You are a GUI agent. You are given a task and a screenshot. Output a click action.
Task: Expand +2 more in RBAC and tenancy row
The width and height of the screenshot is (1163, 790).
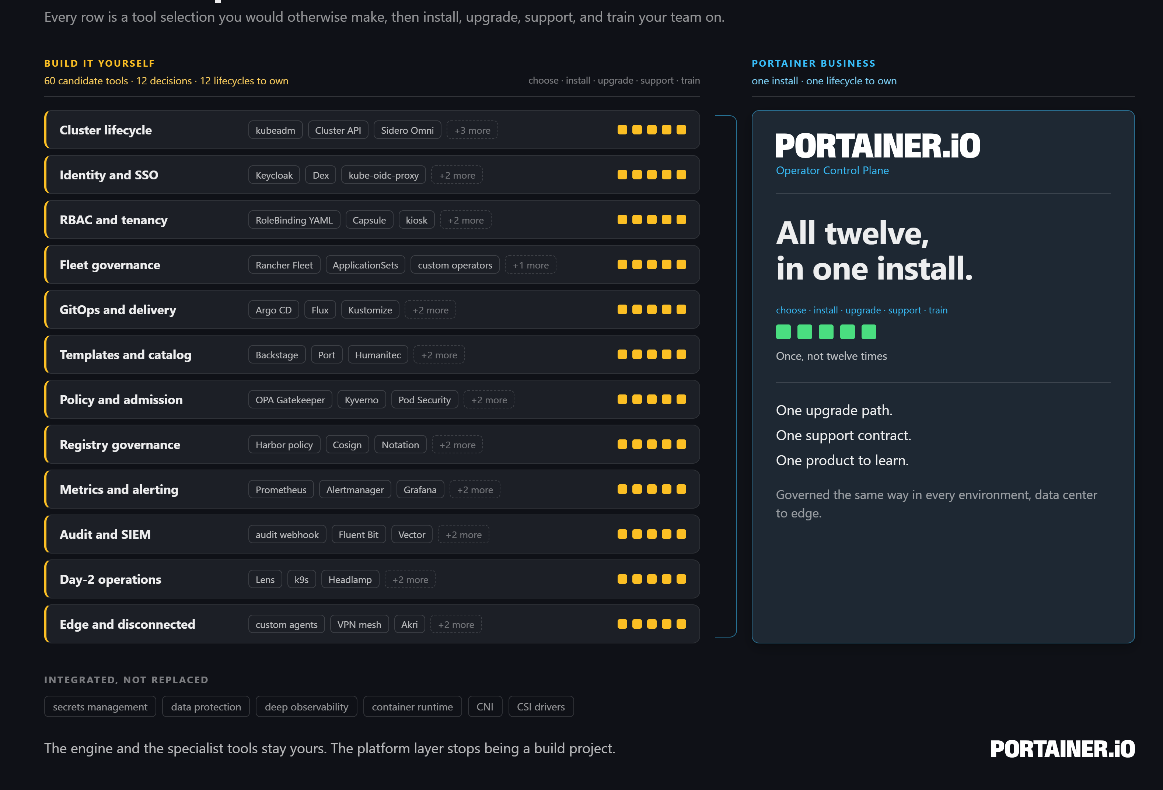pos(465,220)
